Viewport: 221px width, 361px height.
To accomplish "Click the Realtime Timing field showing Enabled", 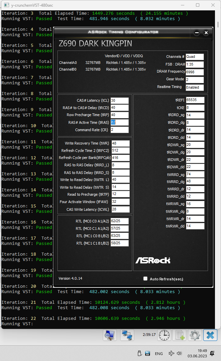I will click(x=195, y=87).
